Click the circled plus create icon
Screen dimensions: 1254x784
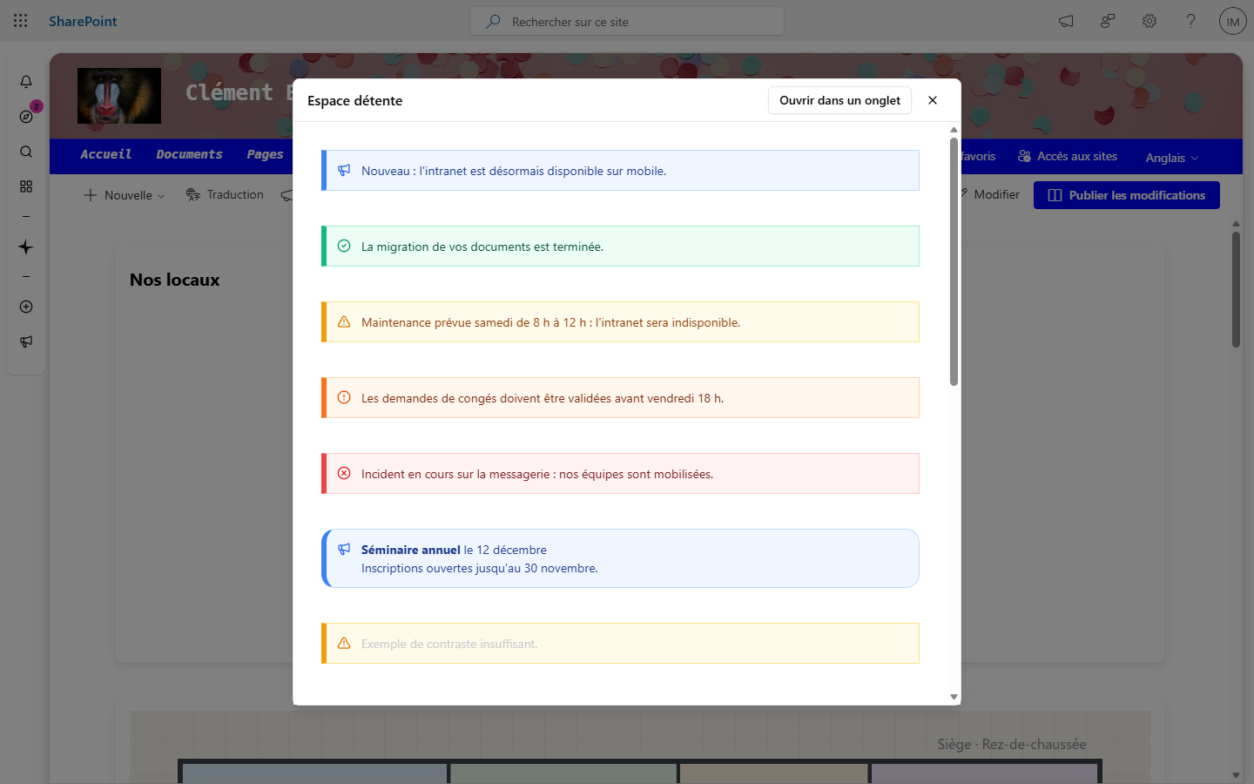pyautogui.click(x=26, y=307)
